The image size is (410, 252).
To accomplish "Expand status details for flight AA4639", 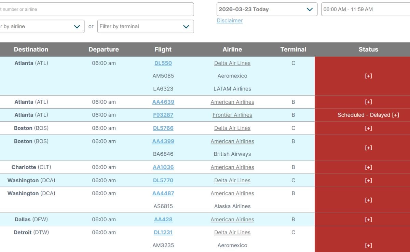I will 368,102.
